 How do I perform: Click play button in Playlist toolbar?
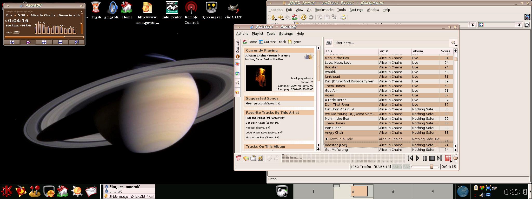(417, 158)
